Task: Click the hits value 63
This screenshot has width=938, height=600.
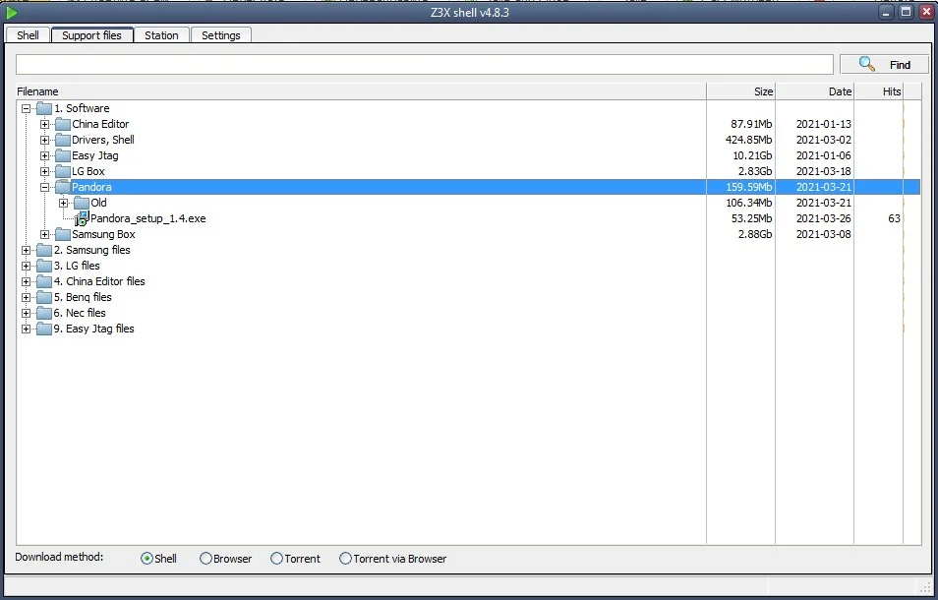Action: [895, 219]
